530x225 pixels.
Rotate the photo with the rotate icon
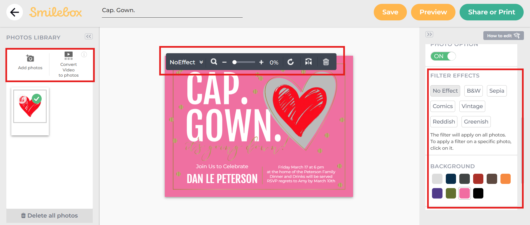coord(291,62)
